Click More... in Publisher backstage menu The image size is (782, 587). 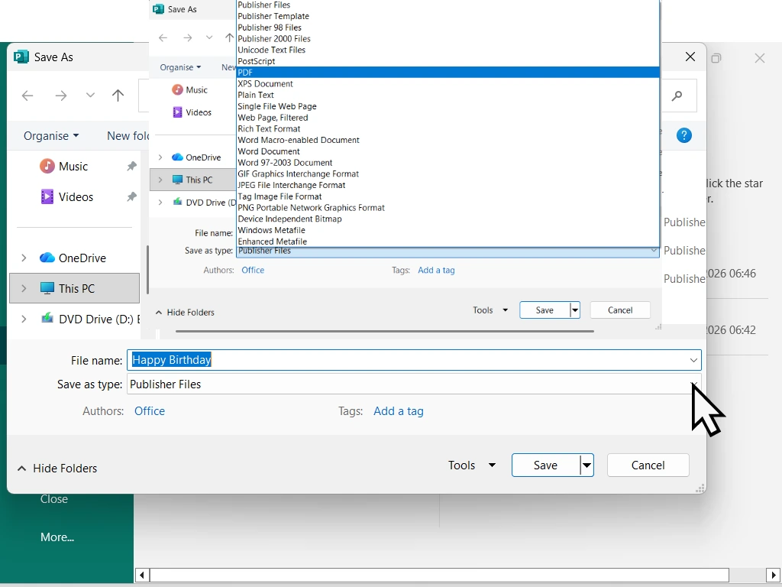pos(57,537)
